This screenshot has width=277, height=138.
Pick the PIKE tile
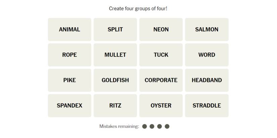70,80
